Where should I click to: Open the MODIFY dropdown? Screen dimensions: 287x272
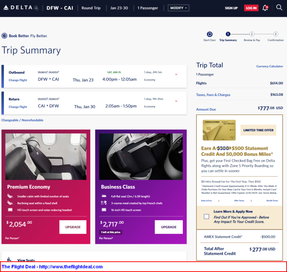(x=179, y=8)
